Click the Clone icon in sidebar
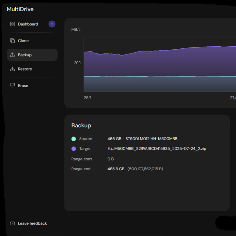236x236 pixels. tap(12, 41)
